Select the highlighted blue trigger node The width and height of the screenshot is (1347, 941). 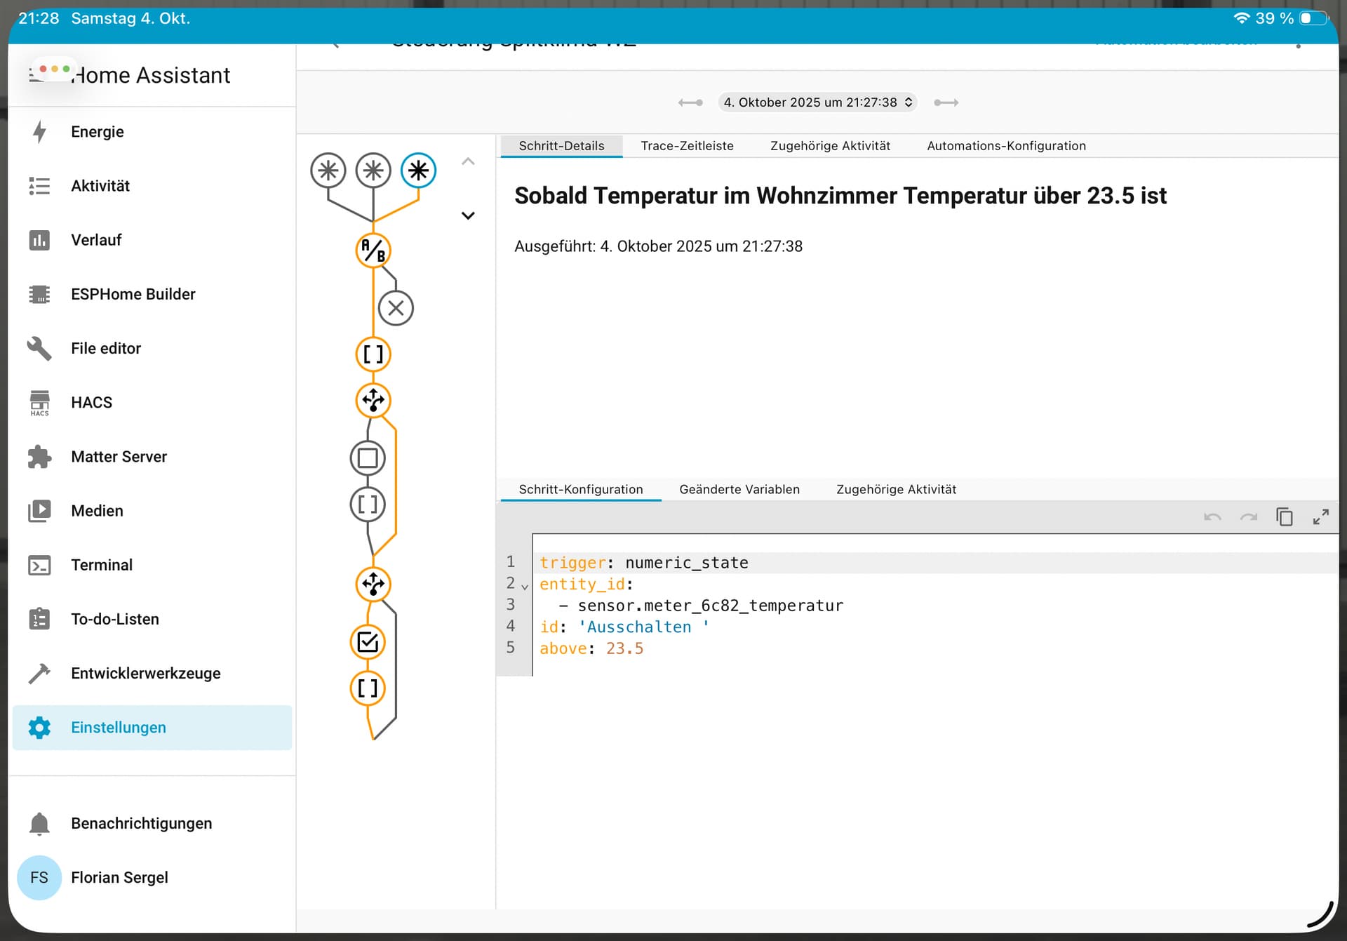418,171
